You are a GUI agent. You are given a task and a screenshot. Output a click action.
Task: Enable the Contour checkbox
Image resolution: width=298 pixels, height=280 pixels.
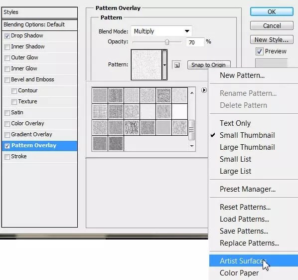point(14,91)
